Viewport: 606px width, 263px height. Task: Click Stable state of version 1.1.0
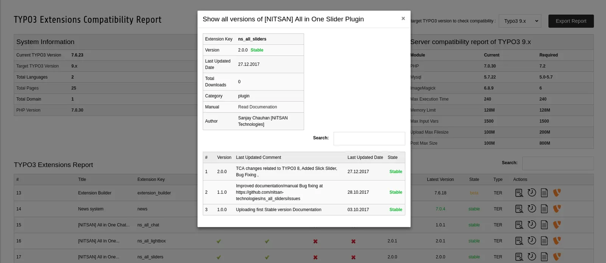395,192
